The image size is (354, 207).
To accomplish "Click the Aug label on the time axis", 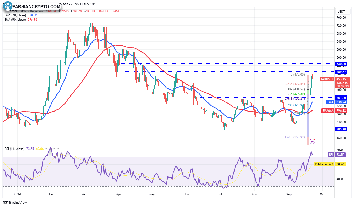I will (x=255, y=194).
